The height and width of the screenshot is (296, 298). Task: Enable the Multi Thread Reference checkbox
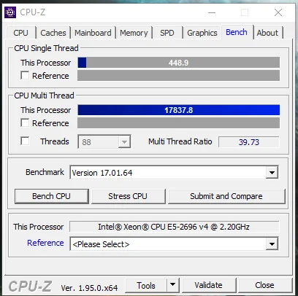click(25, 122)
